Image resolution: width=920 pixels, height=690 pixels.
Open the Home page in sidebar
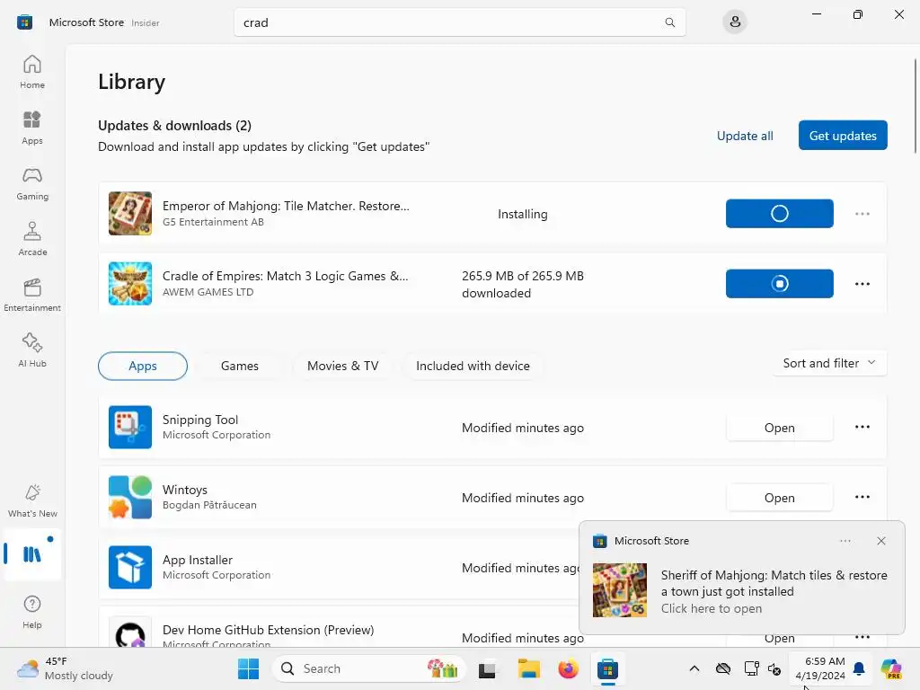pos(32,72)
